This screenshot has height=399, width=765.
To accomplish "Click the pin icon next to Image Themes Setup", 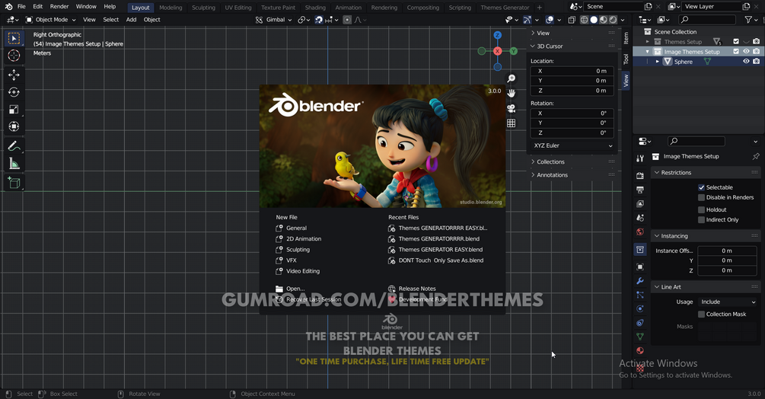I will tap(755, 157).
